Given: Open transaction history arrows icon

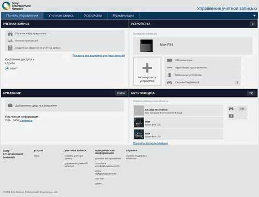Looking at the screenshot, I should pyautogui.click(x=10, y=41).
